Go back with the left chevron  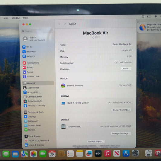(x=59, y=24)
